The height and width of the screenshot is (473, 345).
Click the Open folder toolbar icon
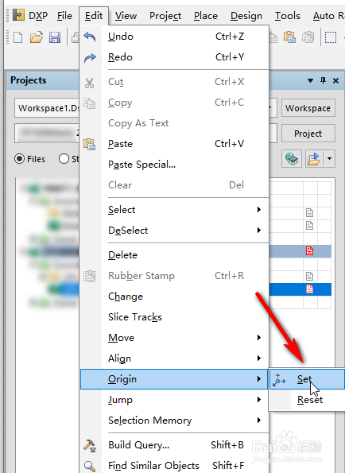click(x=37, y=37)
